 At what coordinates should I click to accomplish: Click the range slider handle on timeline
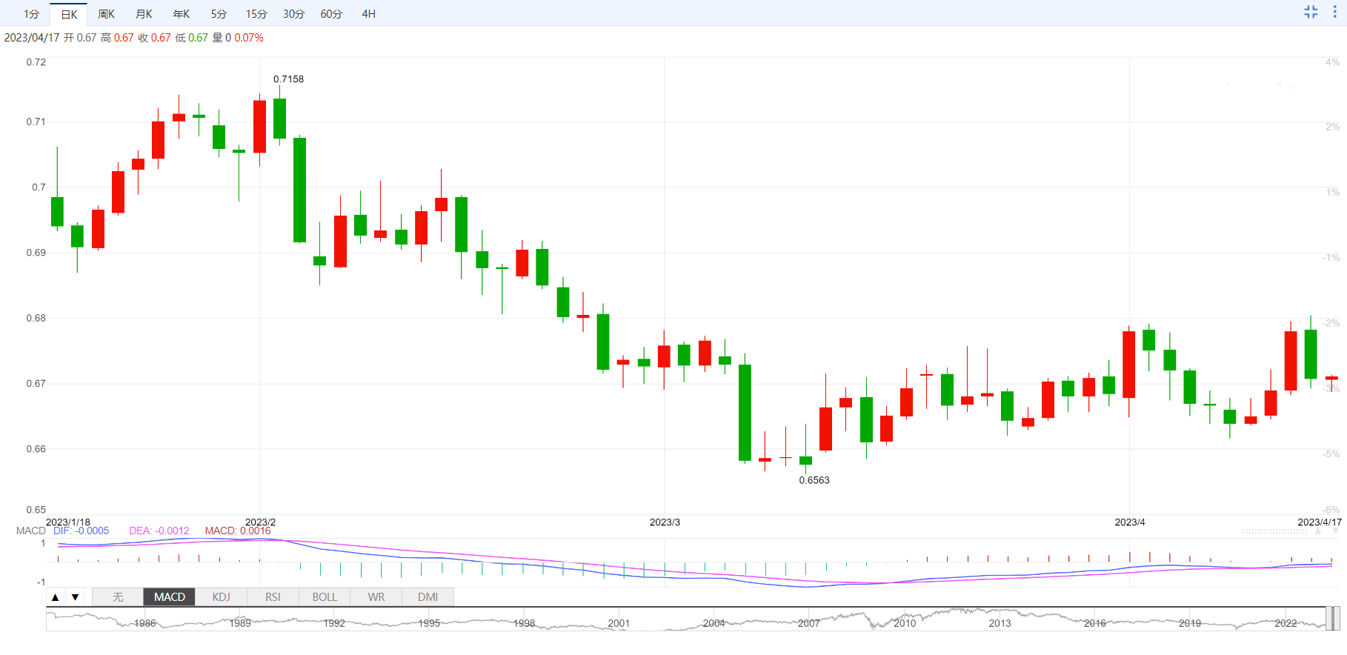tap(1332, 619)
